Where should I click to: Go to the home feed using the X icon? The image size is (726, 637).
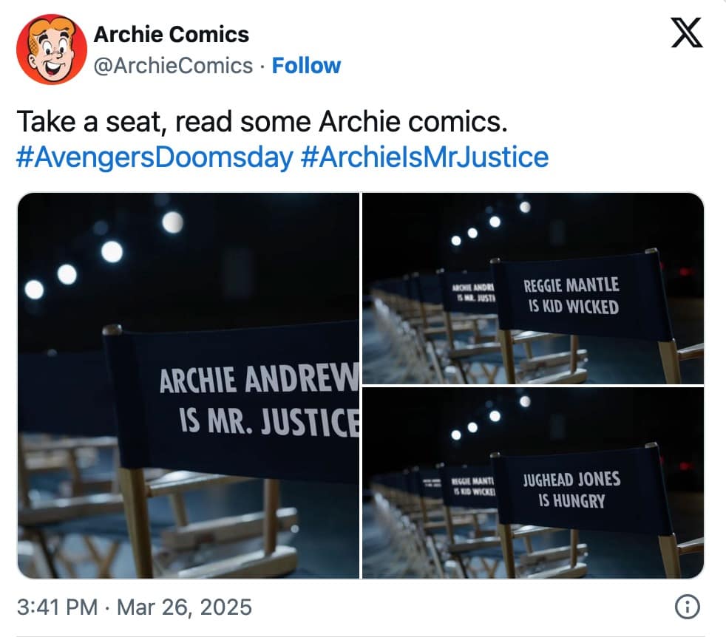pyautogui.click(x=686, y=33)
